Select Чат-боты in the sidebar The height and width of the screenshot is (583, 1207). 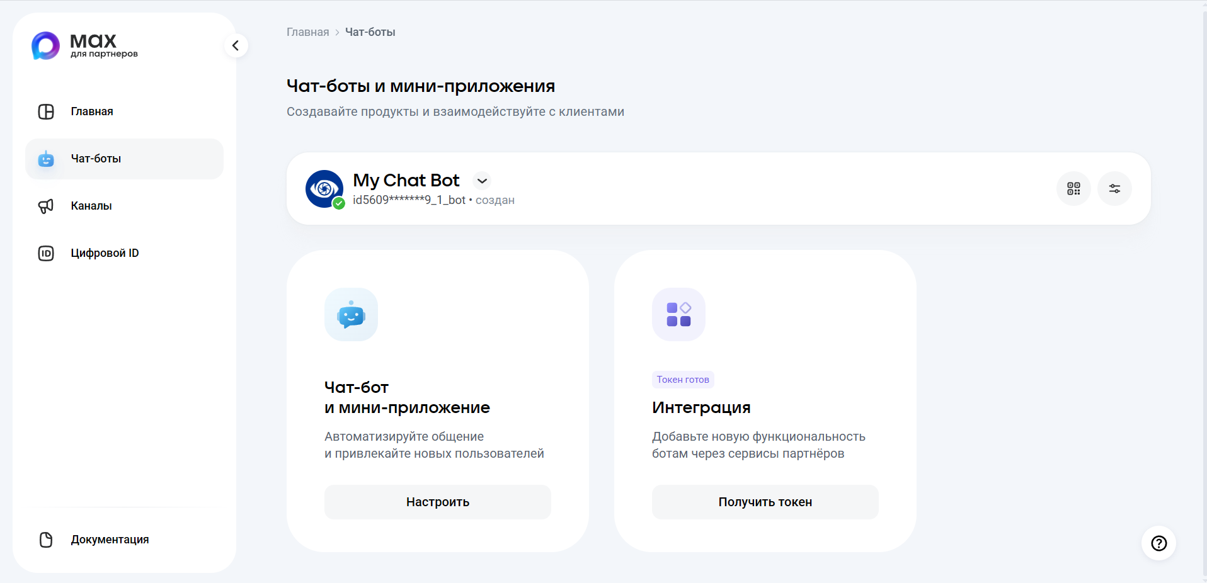click(x=96, y=159)
